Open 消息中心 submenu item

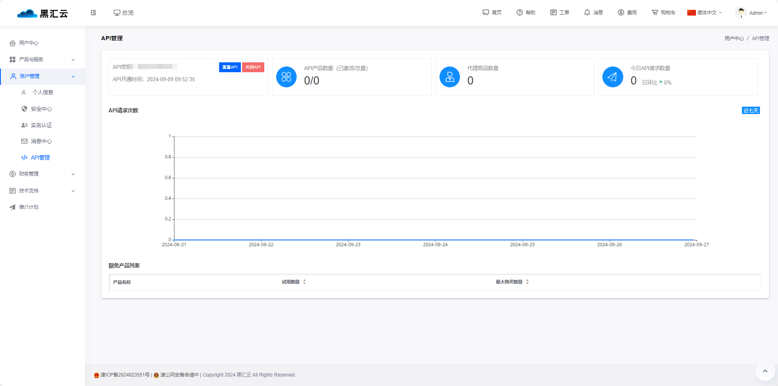(x=42, y=141)
